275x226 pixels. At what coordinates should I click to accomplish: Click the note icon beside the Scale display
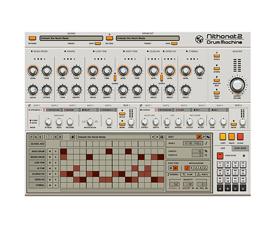pos(206,143)
